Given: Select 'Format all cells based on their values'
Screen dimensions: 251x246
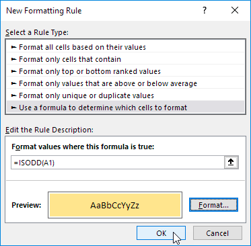Looking at the screenshot, I should coord(125,47).
